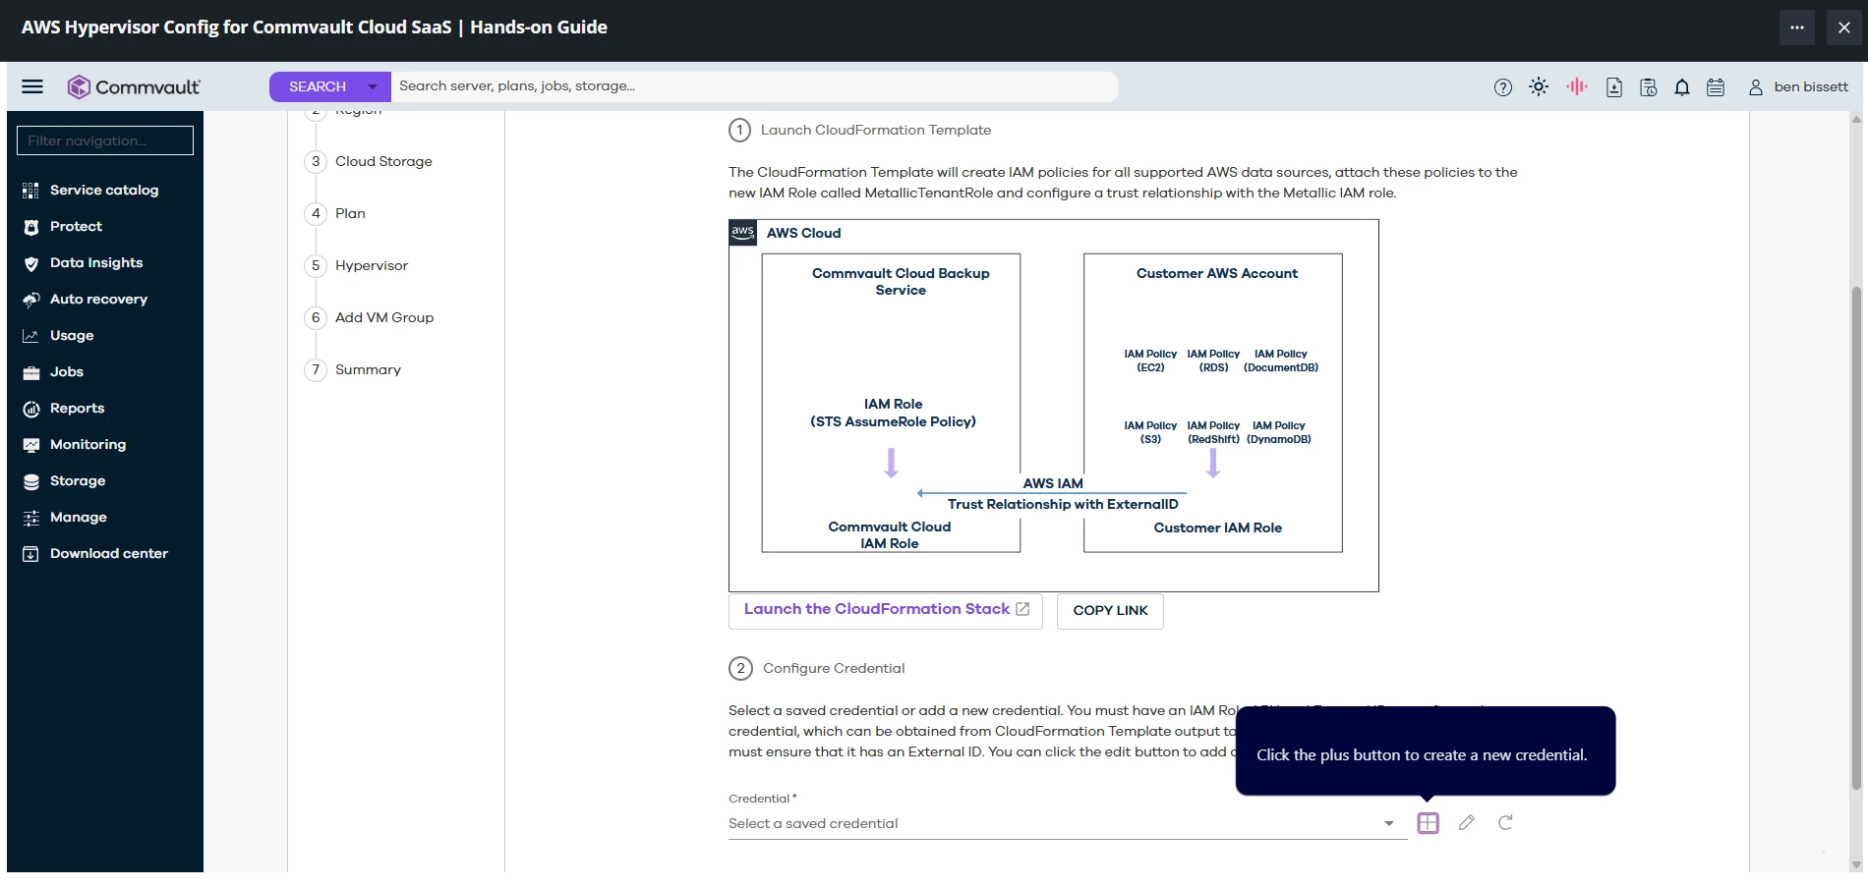The height and width of the screenshot is (888, 1868).
Task: Focus the Filter navigation input
Action: point(105,140)
